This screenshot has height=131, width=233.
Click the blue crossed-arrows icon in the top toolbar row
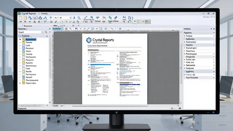(51, 18)
